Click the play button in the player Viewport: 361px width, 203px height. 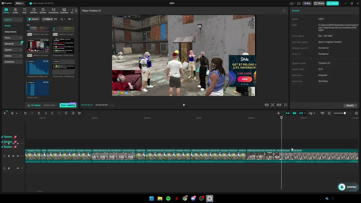(184, 105)
